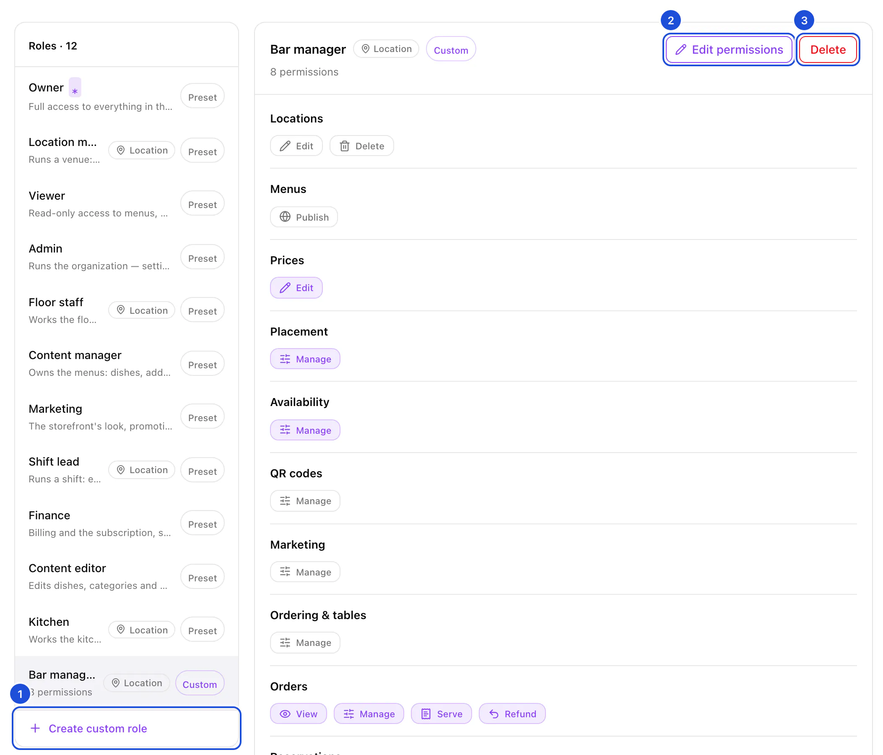Click the pin icon in Bar manager header Location tag

pos(365,49)
